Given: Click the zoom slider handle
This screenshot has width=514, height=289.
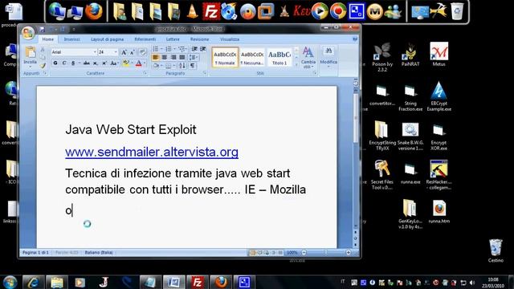Looking at the screenshot, I should pyautogui.click(x=325, y=253).
